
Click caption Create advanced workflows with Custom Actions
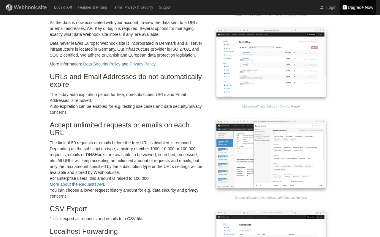pyautogui.click(x=271, y=198)
